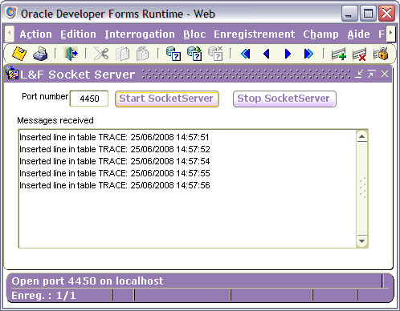The width and height of the screenshot is (400, 311).
Task: Open the Interrogation menu
Action: point(140,34)
